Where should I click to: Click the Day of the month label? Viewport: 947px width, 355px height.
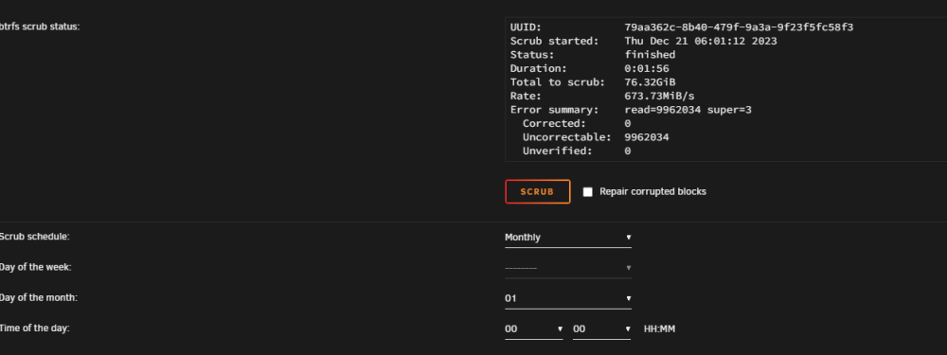click(x=39, y=297)
